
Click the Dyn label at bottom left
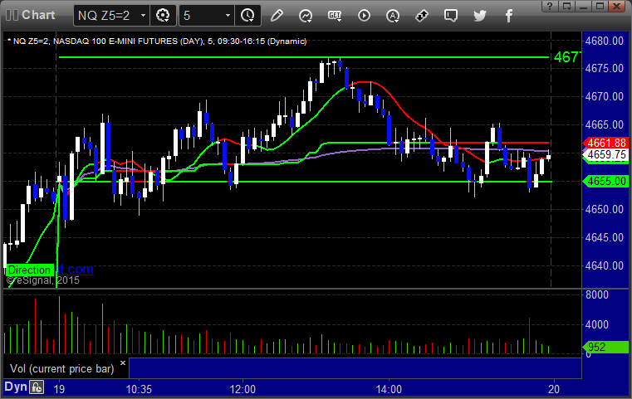coord(16,387)
